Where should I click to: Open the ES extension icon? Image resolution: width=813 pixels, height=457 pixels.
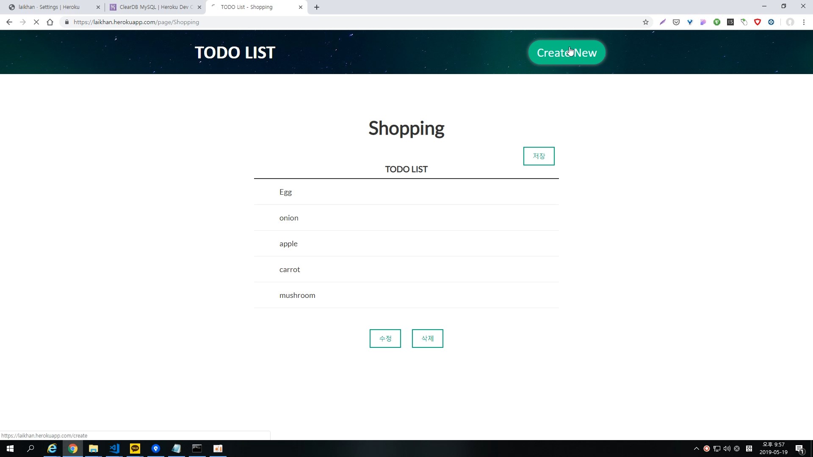[730, 22]
